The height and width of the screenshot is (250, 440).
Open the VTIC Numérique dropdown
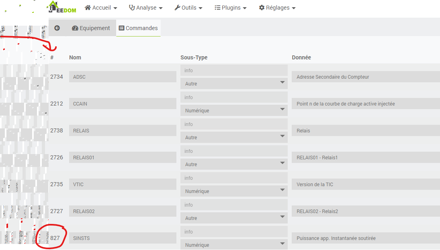[234, 191]
